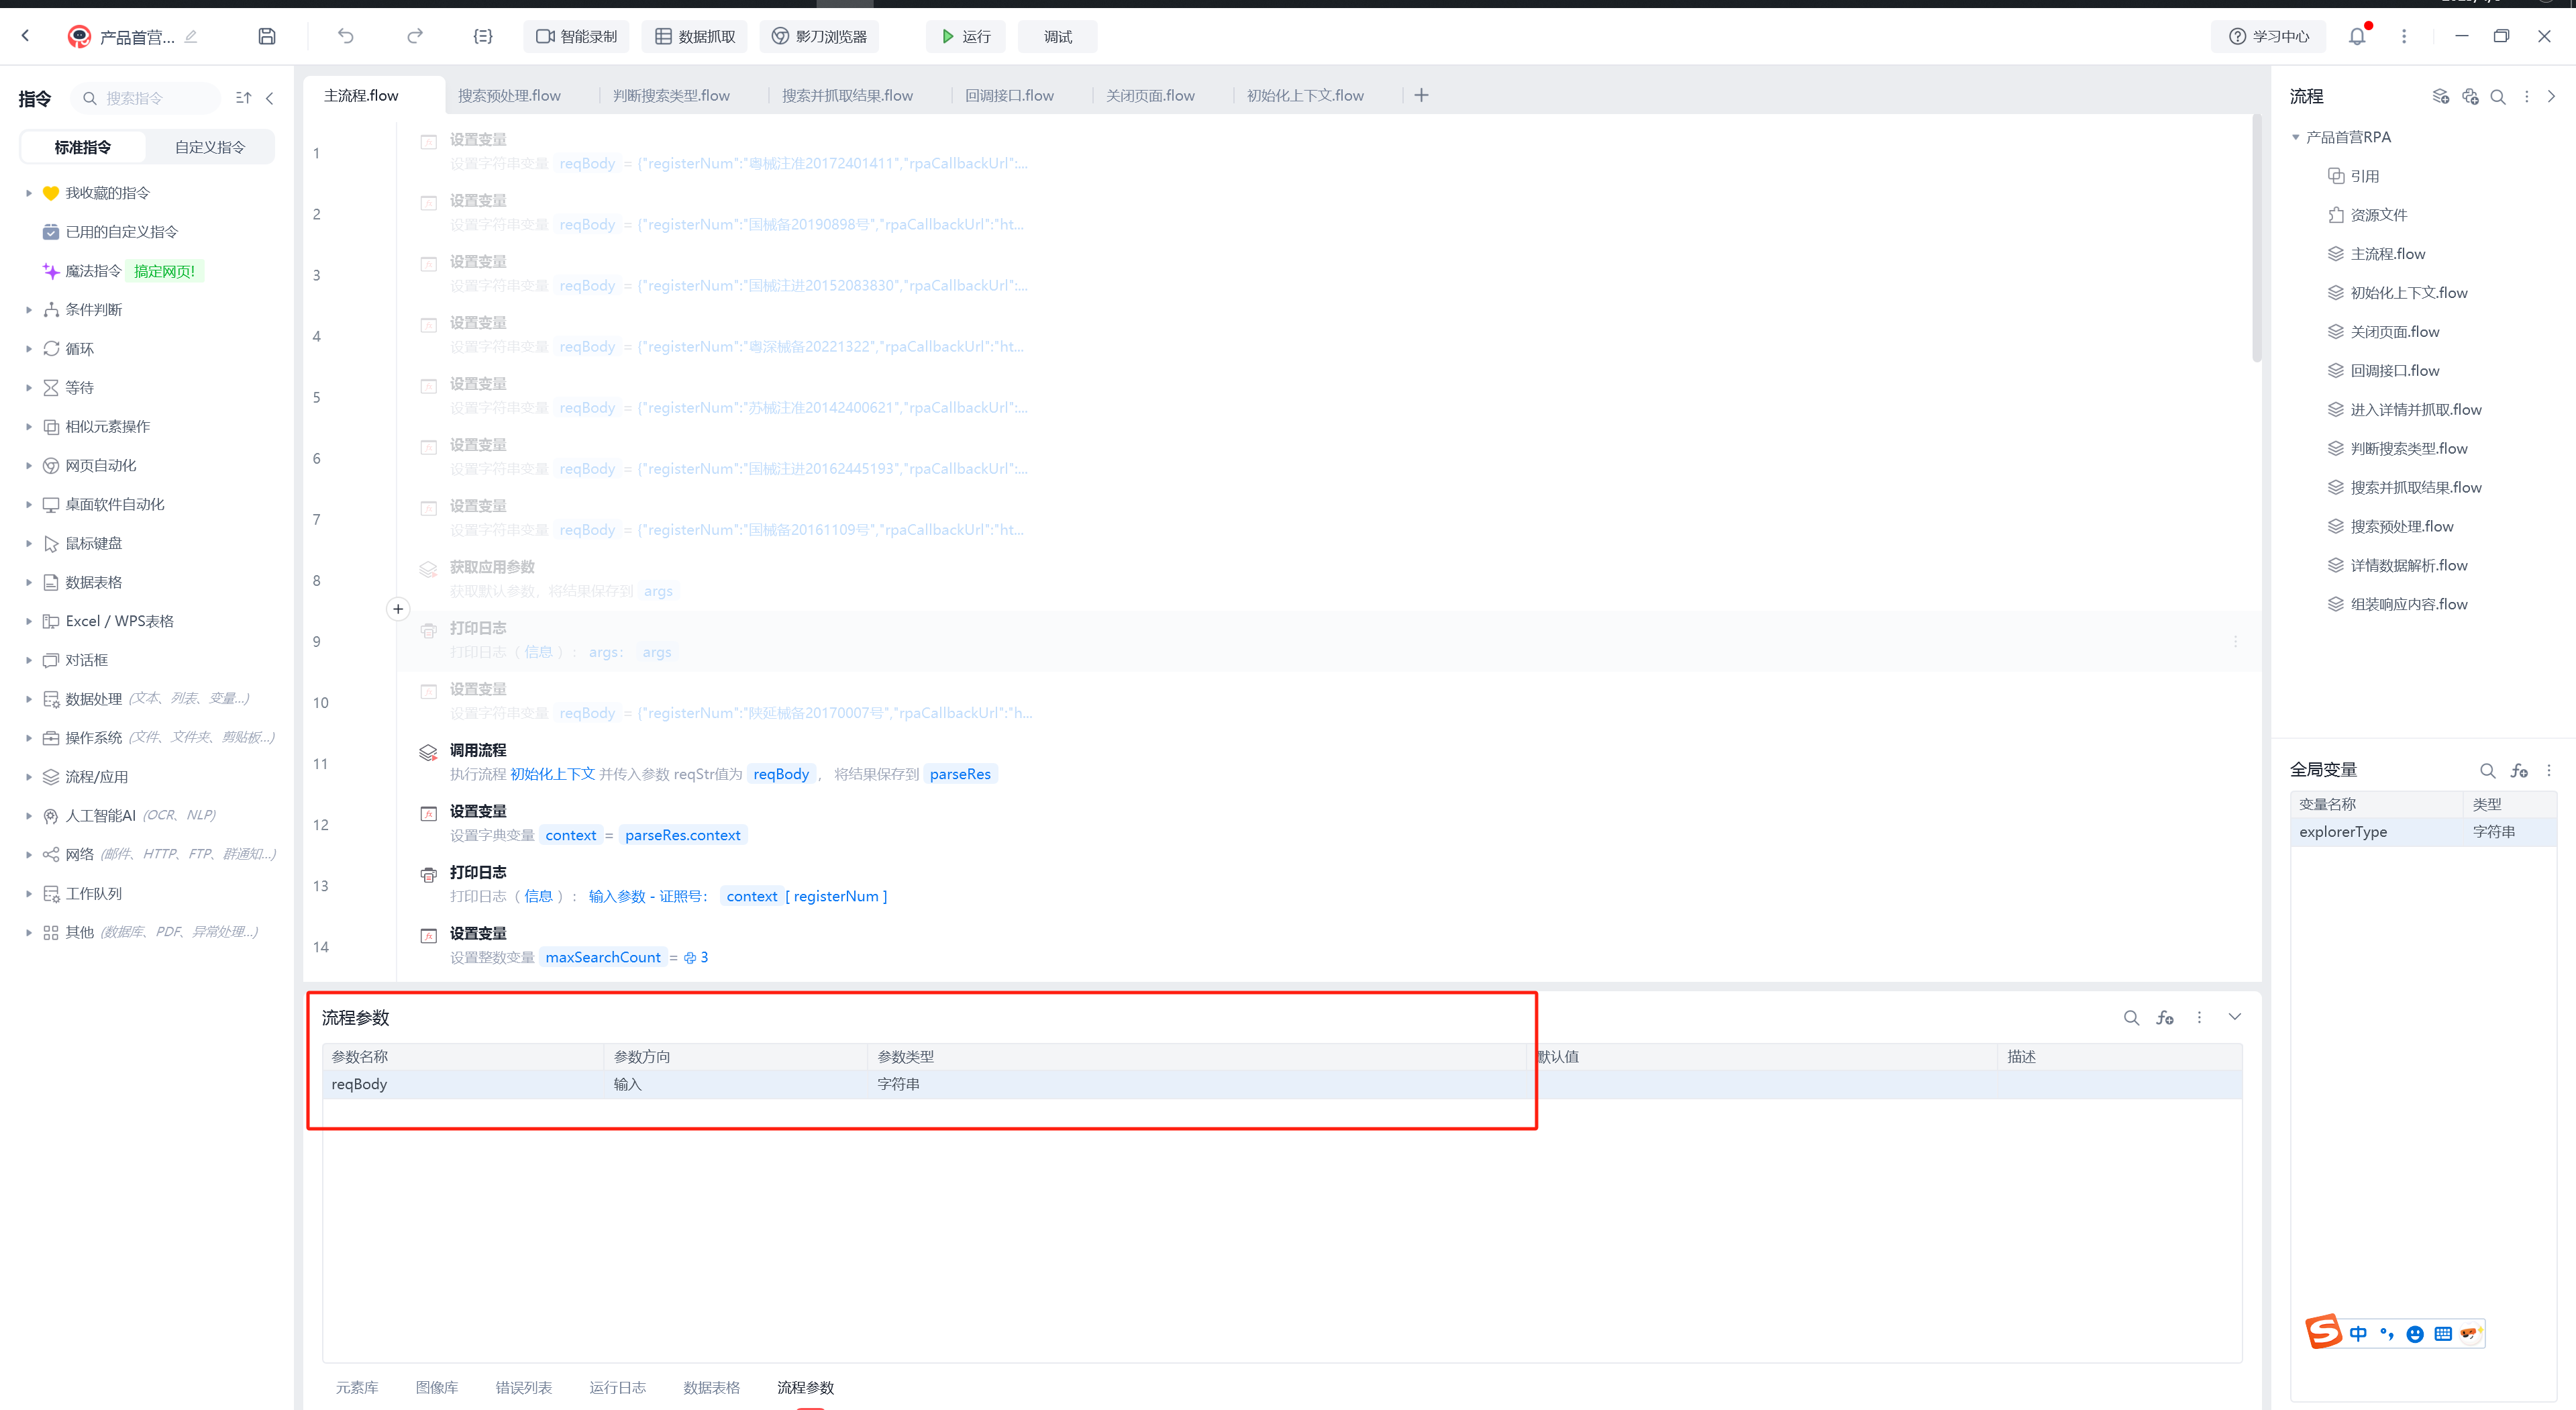This screenshot has width=2576, height=1410.
Task: Select the 标准指令 toggle
Action: pos(83,147)
